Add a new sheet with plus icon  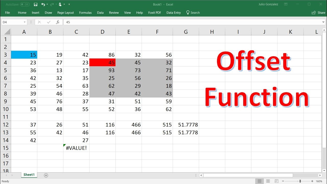[46, 175]
